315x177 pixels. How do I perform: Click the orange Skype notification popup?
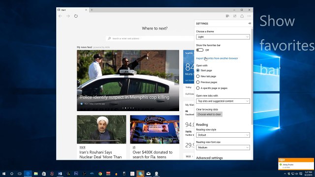pos(296,164)
